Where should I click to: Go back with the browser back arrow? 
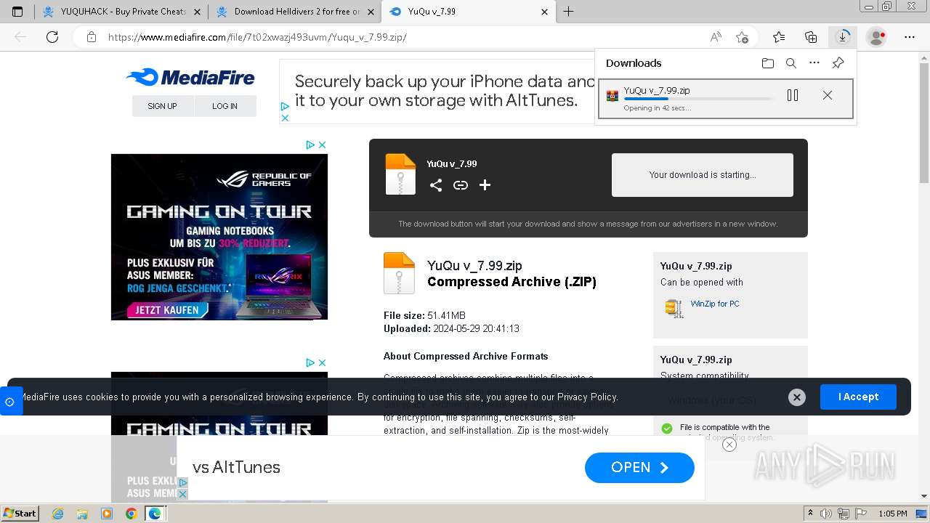20,37
